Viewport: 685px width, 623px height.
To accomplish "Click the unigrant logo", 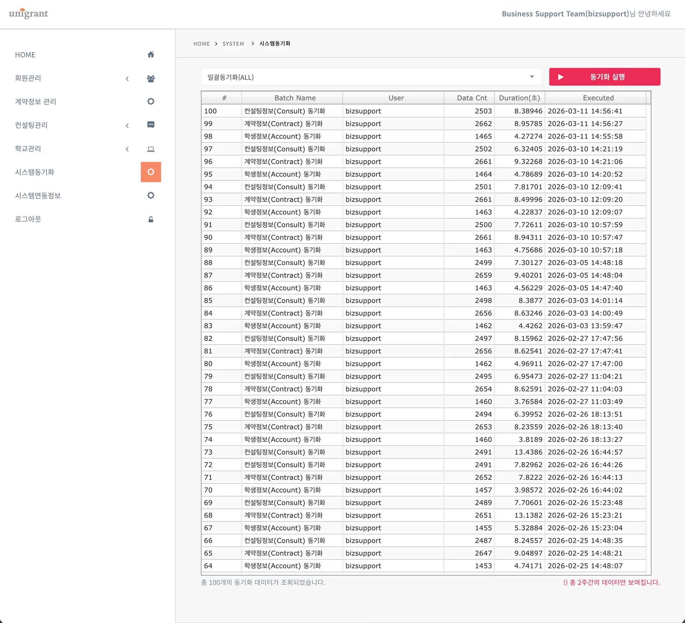I will tap(29, 14).
